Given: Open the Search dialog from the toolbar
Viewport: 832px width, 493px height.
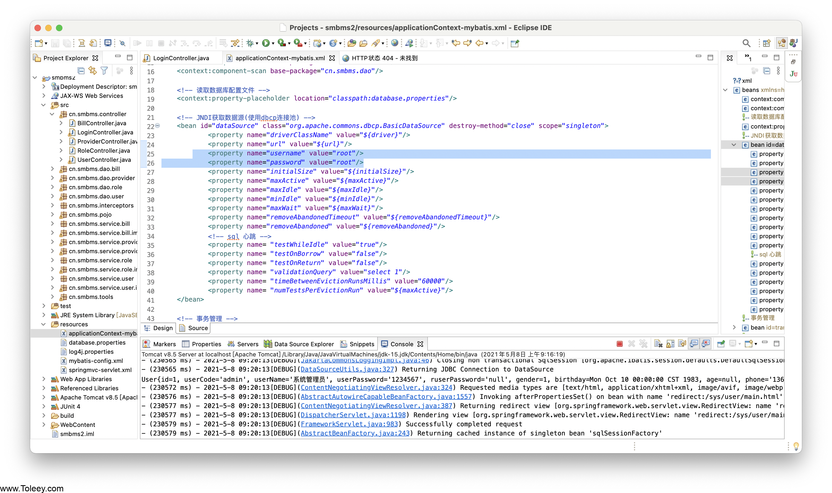Looking at the screenshot, I should [x=746, y=43].
